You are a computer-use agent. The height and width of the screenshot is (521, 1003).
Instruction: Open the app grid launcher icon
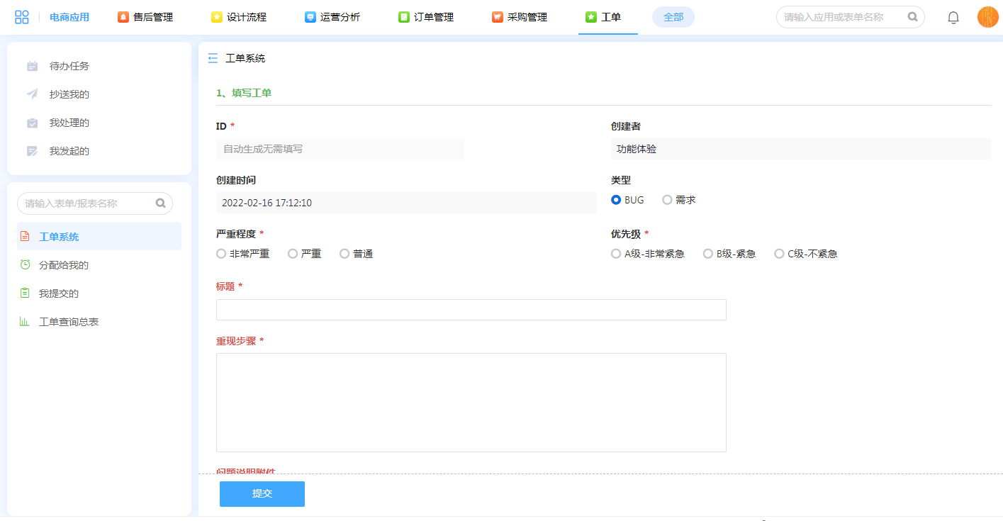point(22,17)
